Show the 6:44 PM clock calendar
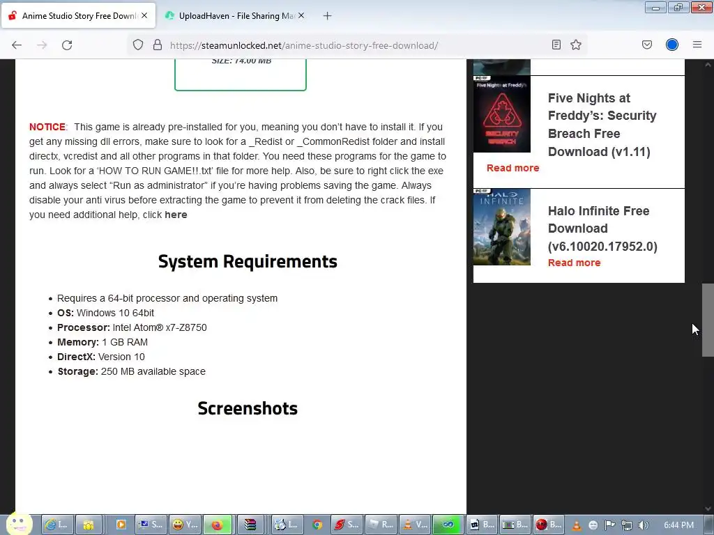714x535 pixels. 678,525
